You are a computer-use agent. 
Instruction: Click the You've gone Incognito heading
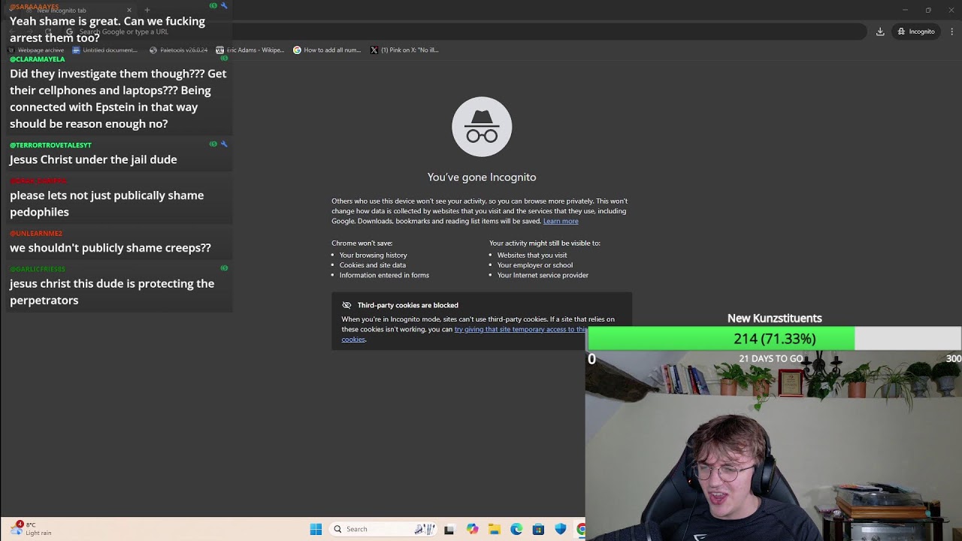(x=482, y=177)
